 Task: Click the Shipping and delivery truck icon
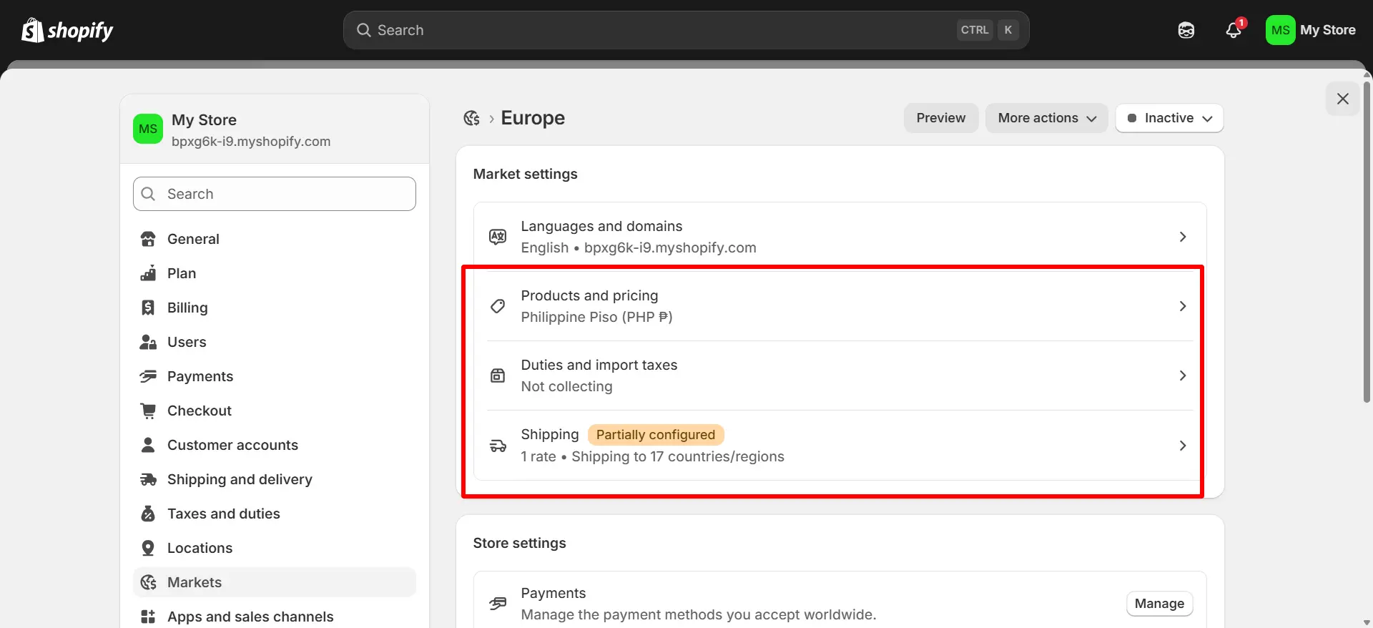[x=148, y=479]
